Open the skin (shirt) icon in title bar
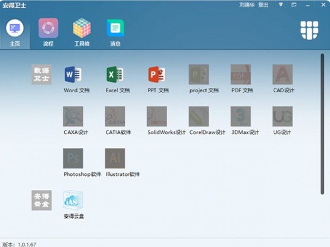The height and width of the screenshot is (247, 330). (281, 5)
